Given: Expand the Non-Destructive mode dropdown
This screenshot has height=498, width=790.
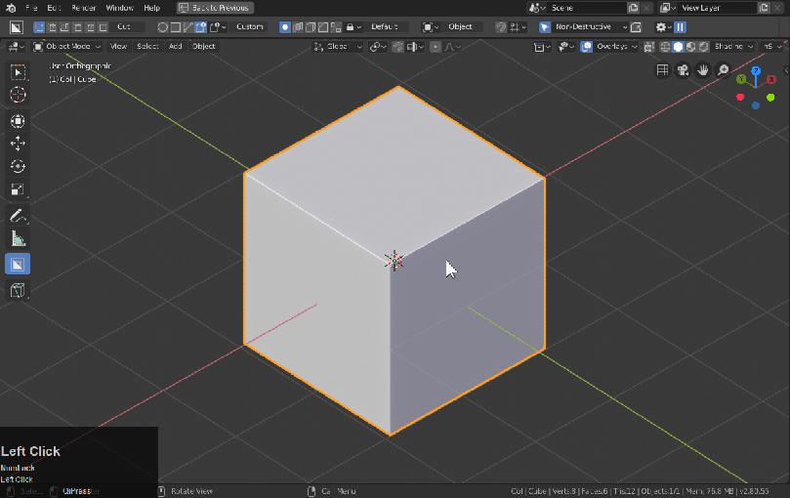Looking at the screenshot, I should pos(586,27).
